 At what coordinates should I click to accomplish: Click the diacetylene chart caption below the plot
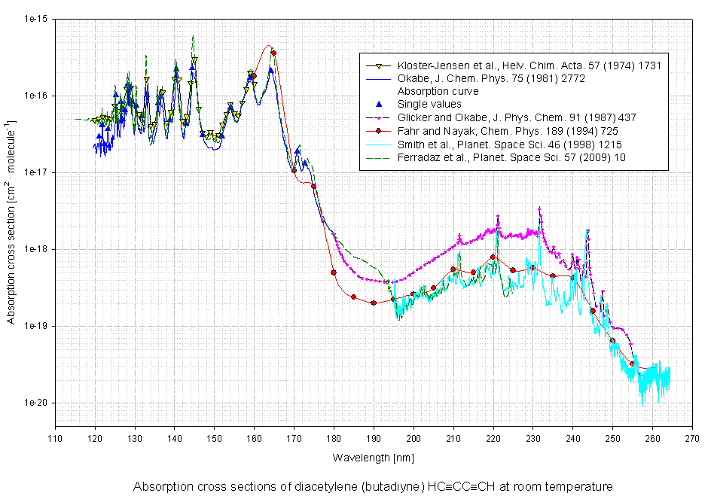tap(372, 487)
